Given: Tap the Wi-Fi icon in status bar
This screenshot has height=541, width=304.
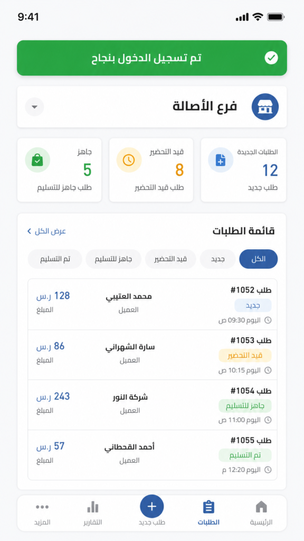Looking at the screenshot, I should coord(258,17).
